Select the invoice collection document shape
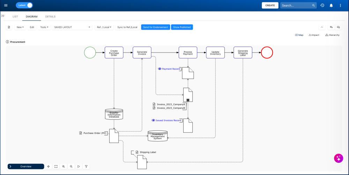 coord(188,95)
